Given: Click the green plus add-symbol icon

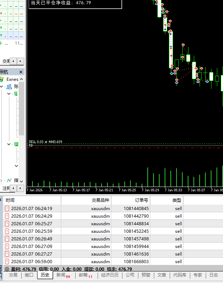Looking at the screenshot, I should (x=1, y=43).
